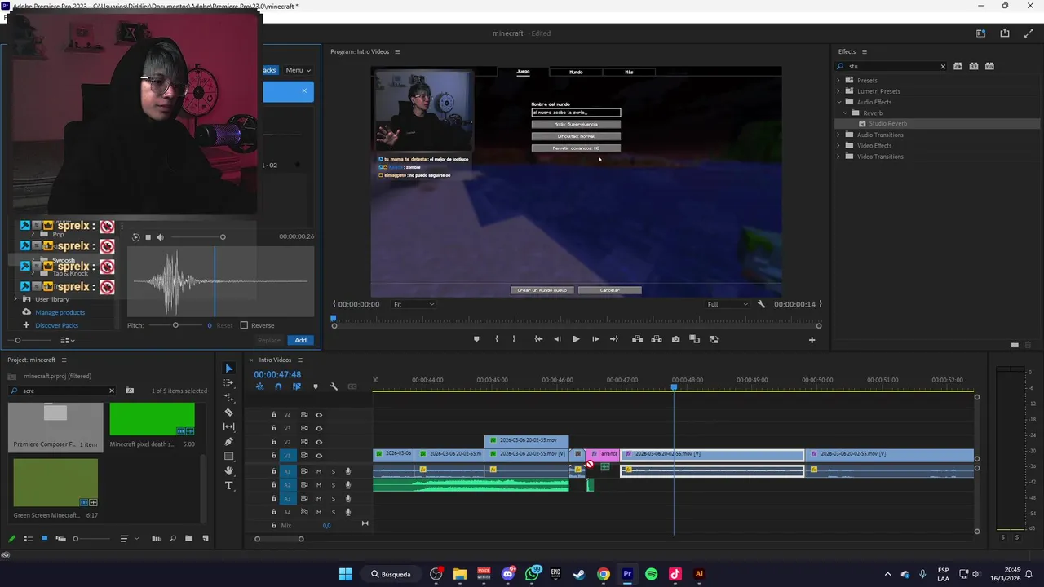
Task: Open the Fit zoom level dropdown
Action: click(x=414, y=304)
